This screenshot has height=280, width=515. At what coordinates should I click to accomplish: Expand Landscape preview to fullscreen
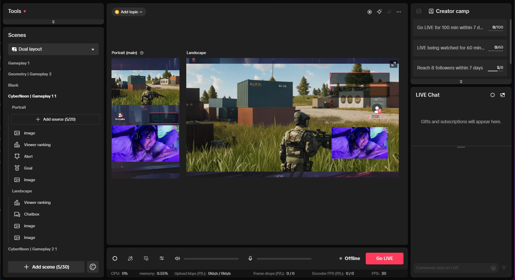pos(393,64)
